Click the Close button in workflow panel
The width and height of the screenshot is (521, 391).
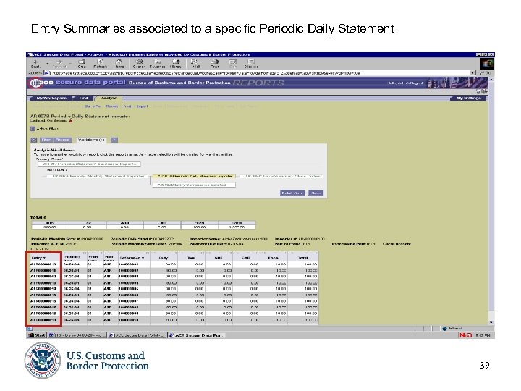[x=315, y=193]
